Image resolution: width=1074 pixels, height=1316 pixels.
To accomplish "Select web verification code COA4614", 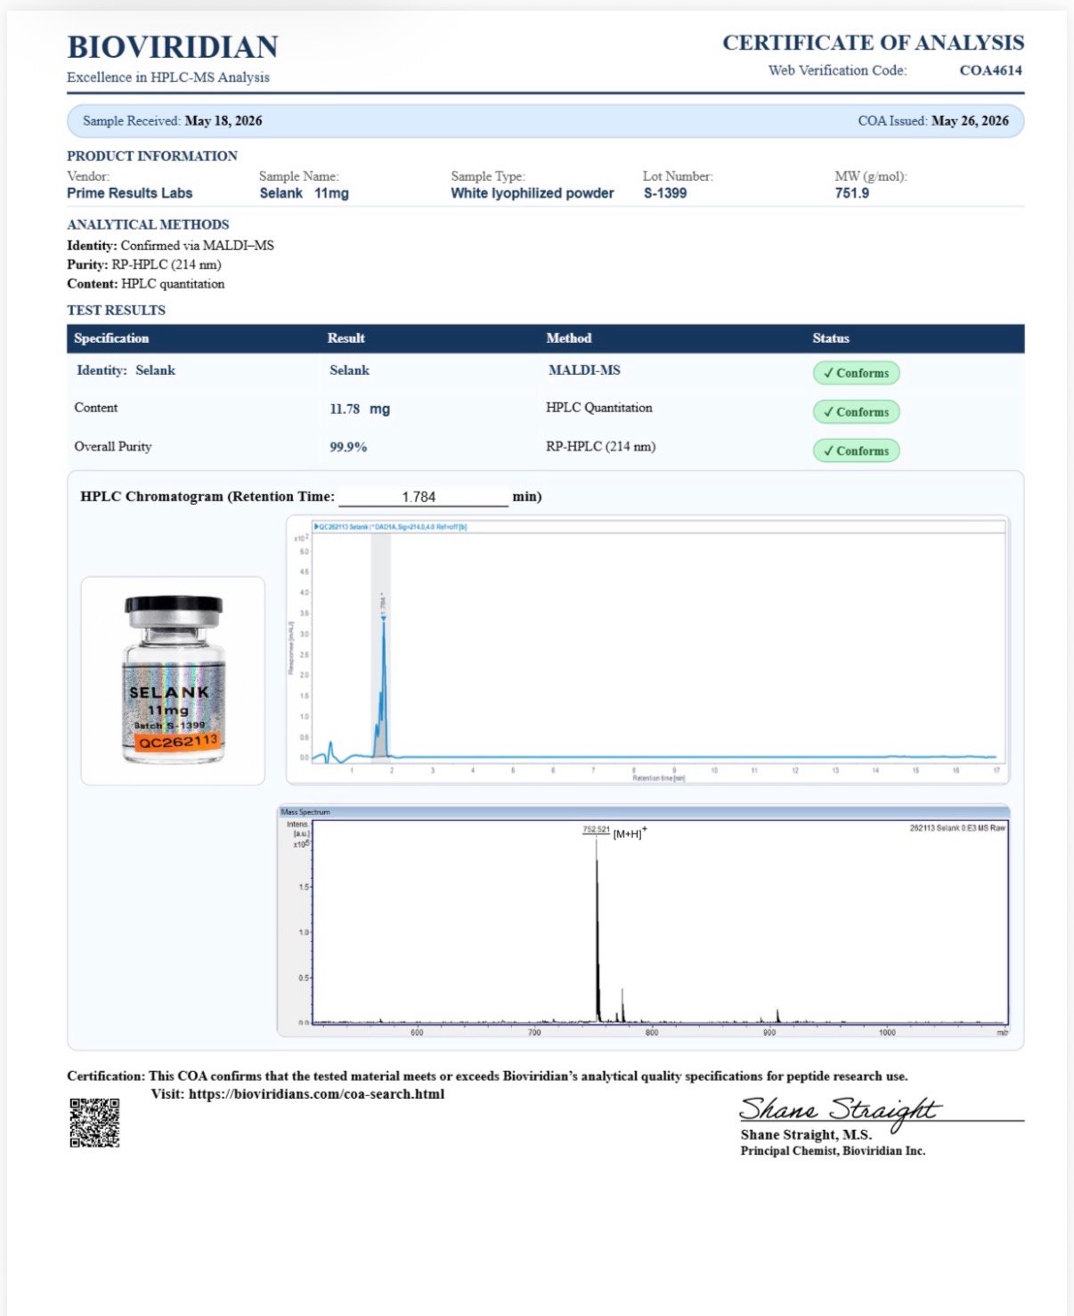I will 990,70.
